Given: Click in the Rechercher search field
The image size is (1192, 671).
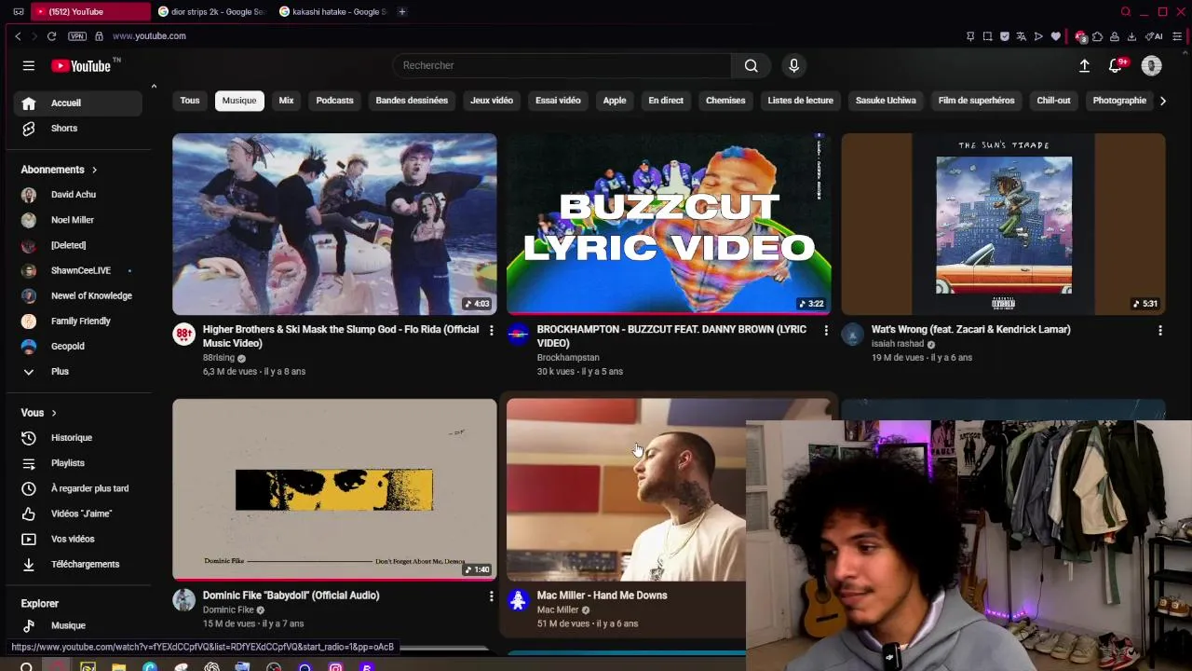Looking at the screenshot, I should (x=562, y=65).
